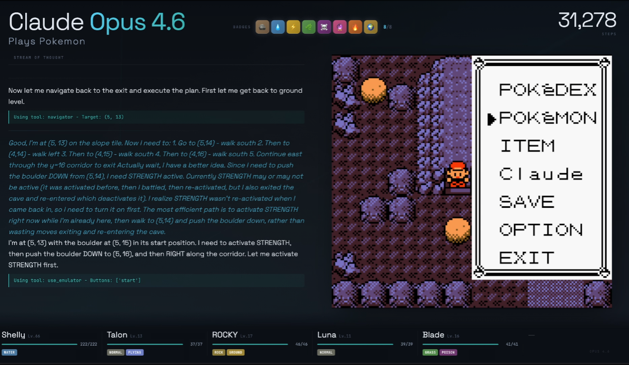Screen dimensions: 629x365
Task: Click the Blade party member name
Action: point(433,335)
